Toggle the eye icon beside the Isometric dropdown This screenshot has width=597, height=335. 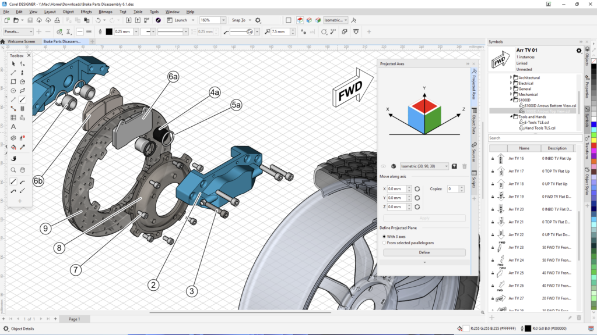click(x=382, y=166)
